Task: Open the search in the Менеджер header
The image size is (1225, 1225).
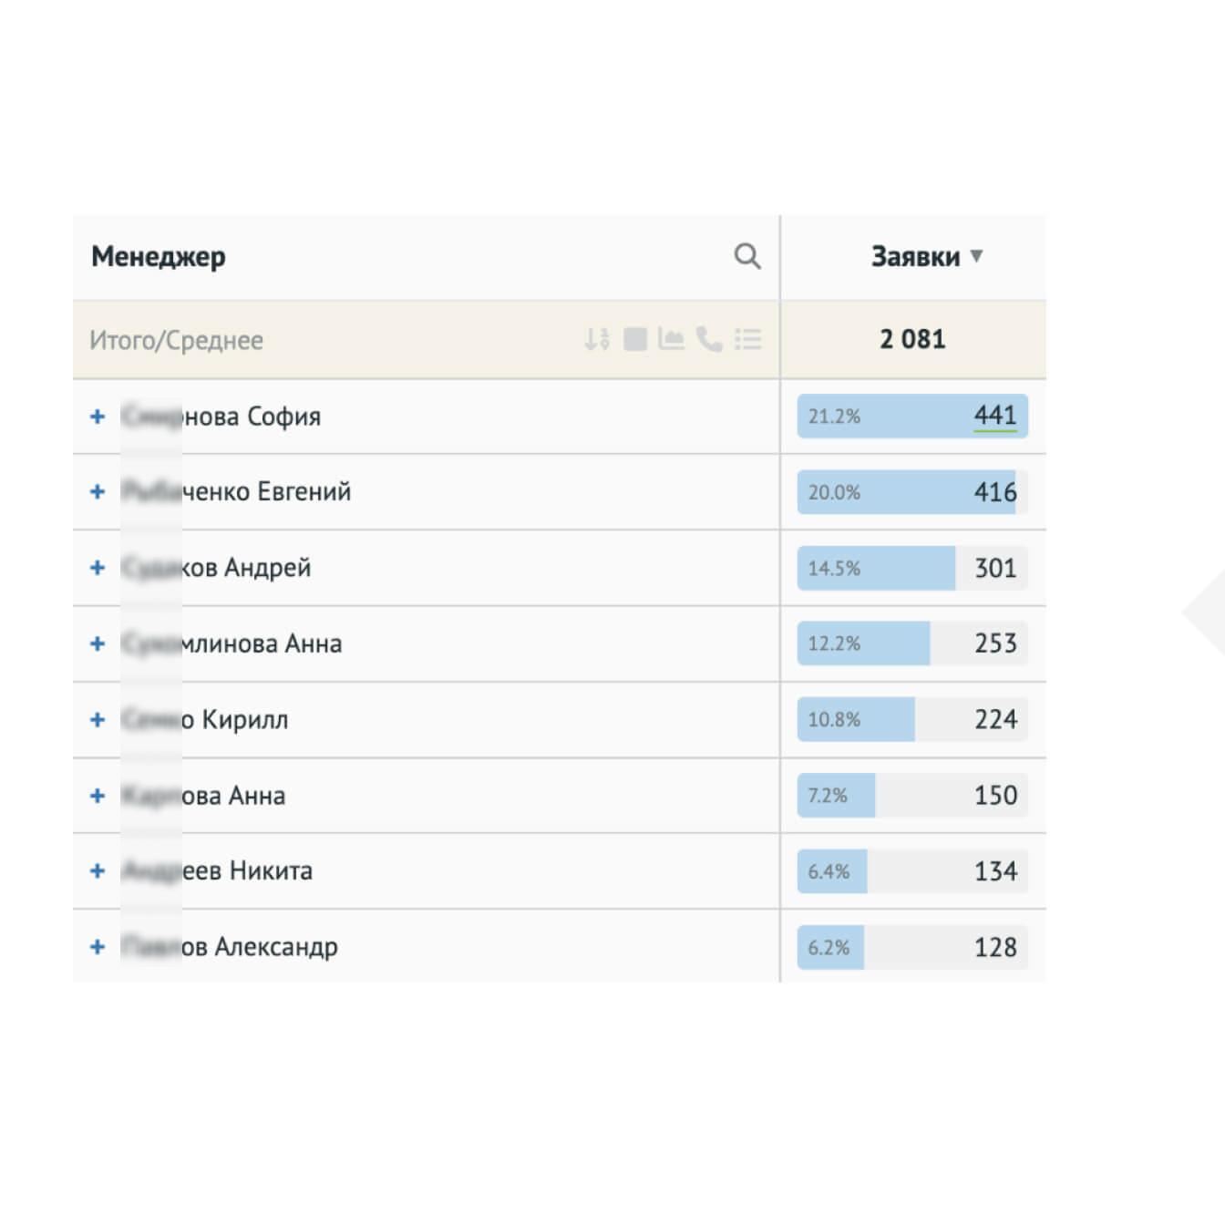Action: [x=747, y=256]
